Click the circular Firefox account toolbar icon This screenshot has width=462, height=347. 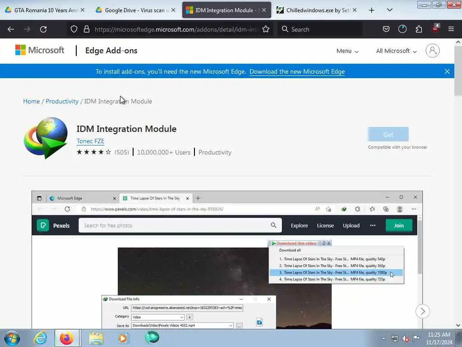click(402, 29)
